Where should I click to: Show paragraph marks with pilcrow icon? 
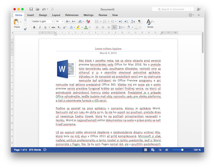pyautogui.click(x=140, y=21)
